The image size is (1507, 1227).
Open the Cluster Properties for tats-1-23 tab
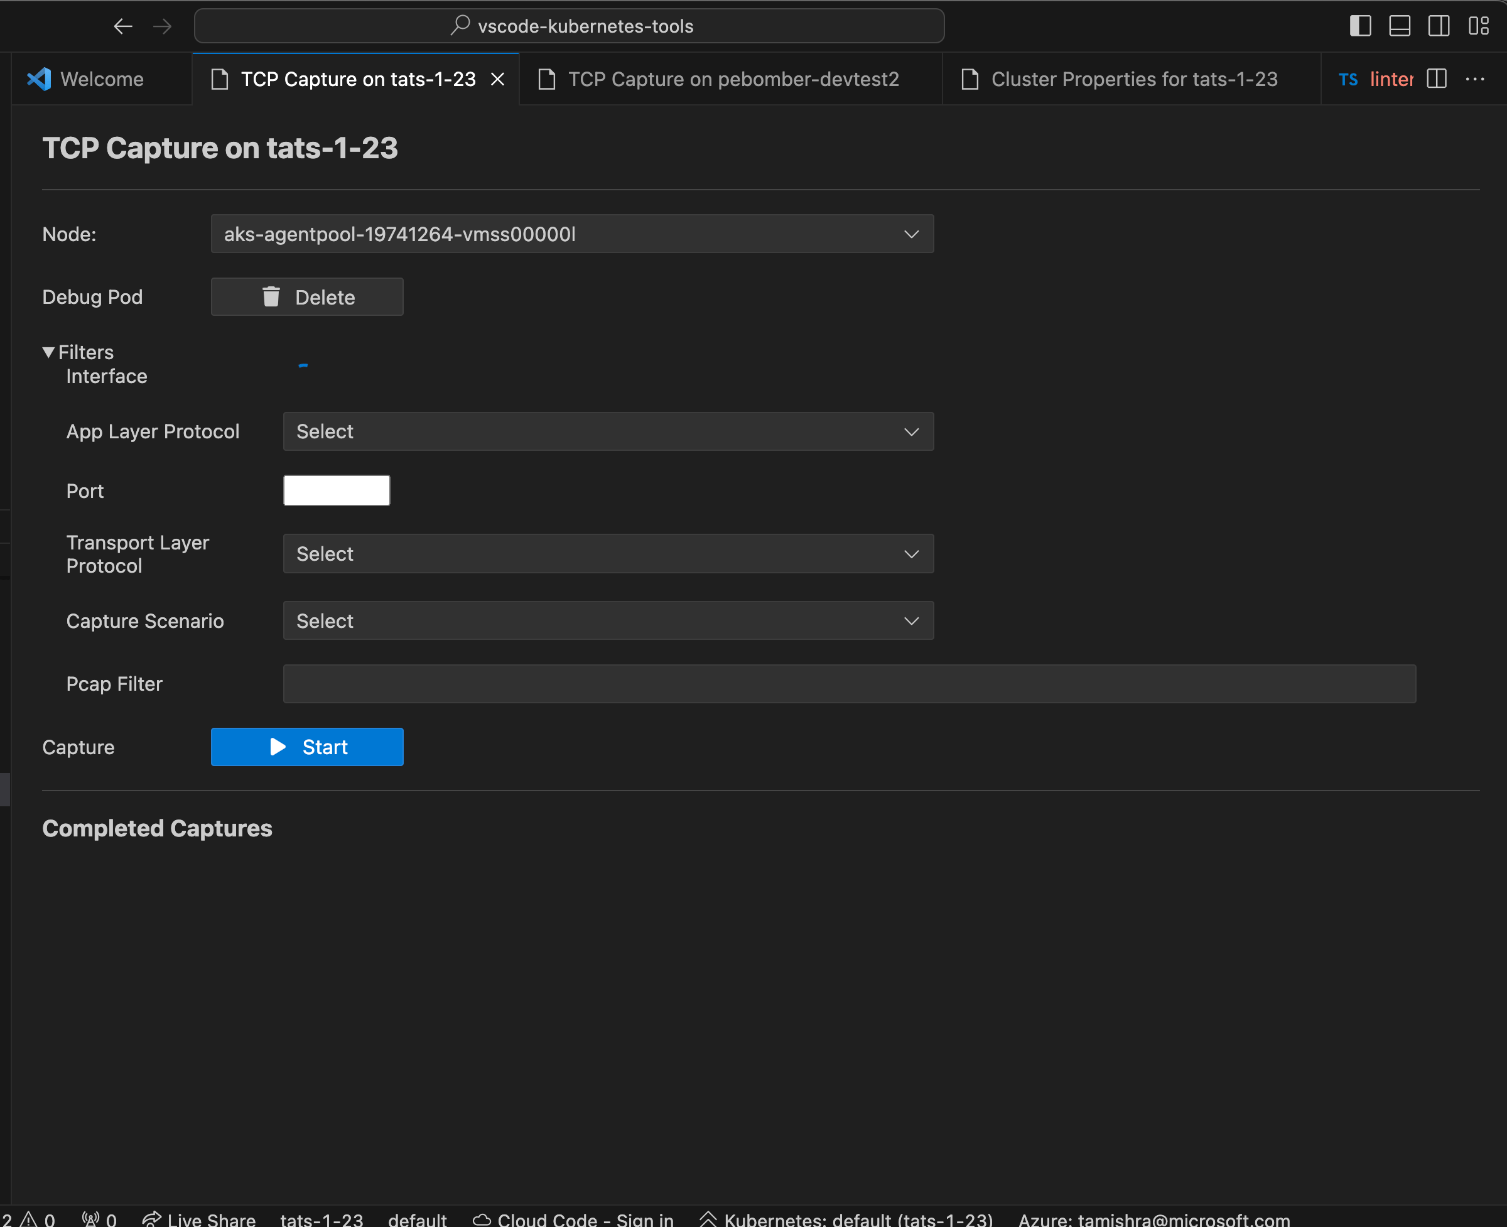click(x=1135, y=78)
